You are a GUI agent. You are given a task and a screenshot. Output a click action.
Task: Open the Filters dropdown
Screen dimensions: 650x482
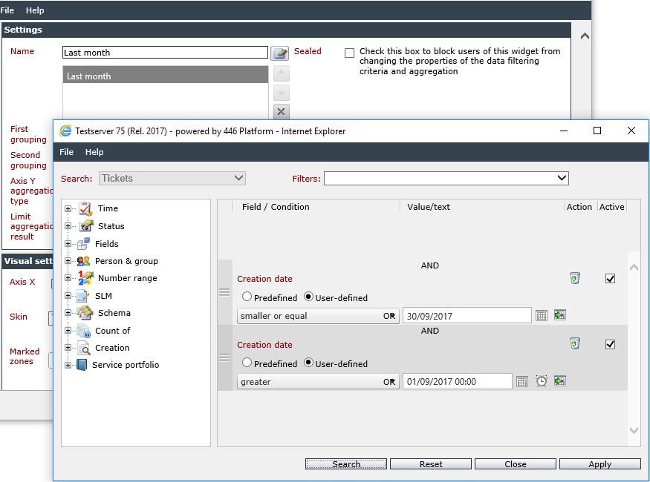click(x=446, y=178)
